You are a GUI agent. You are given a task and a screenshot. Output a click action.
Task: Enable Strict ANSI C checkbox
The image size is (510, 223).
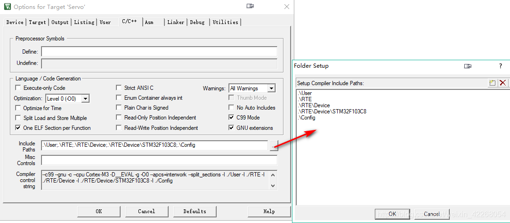(x=119, y=88)
